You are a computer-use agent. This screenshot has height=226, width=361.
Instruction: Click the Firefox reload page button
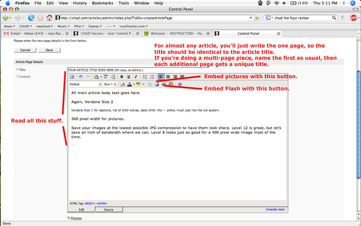[31, 18]
